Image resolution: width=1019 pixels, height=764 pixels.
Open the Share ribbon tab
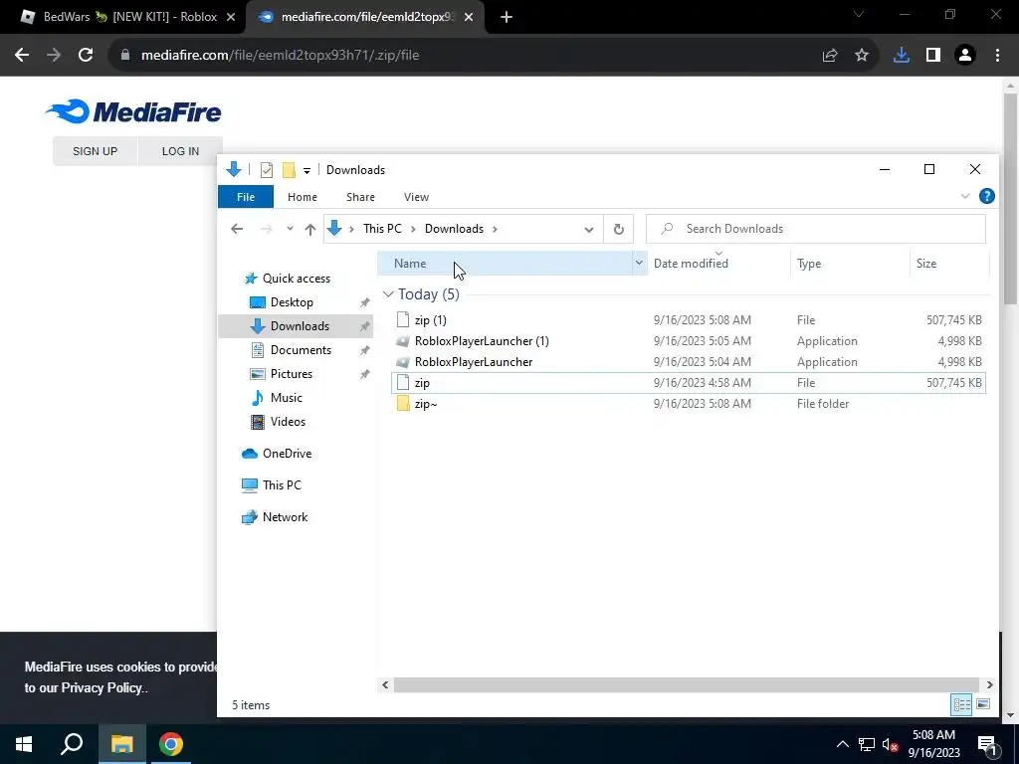click(360, 197)
